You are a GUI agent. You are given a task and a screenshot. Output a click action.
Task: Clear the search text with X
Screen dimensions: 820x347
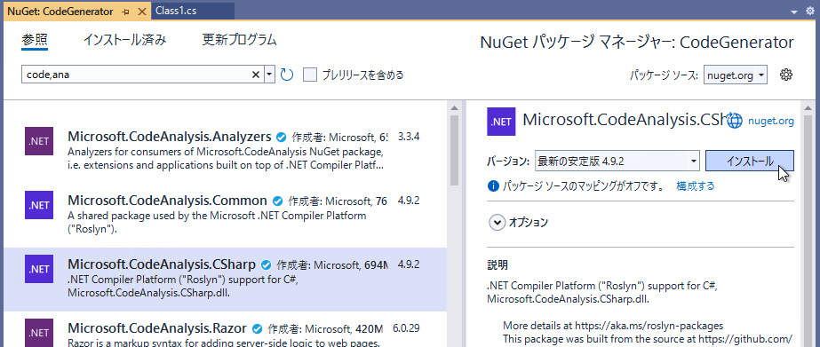[x=256, y=75]
